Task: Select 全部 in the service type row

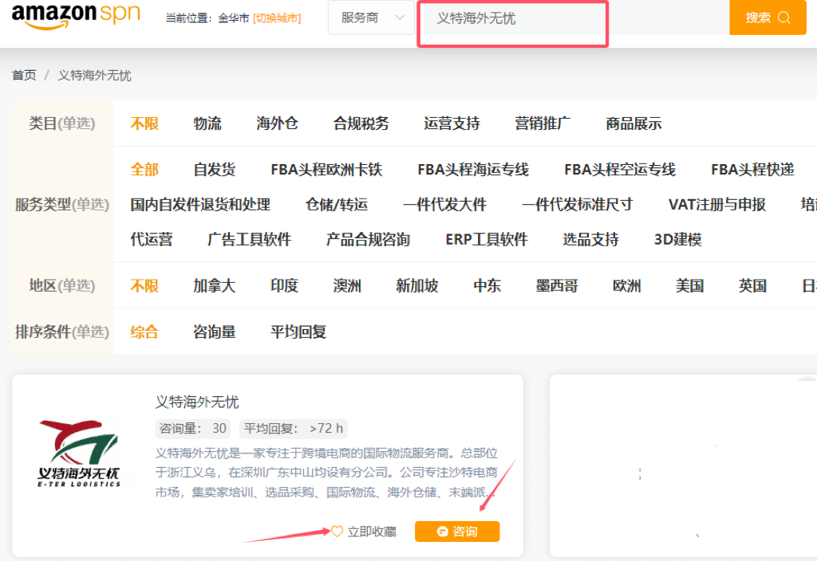Action: click(x=144, y=170)
